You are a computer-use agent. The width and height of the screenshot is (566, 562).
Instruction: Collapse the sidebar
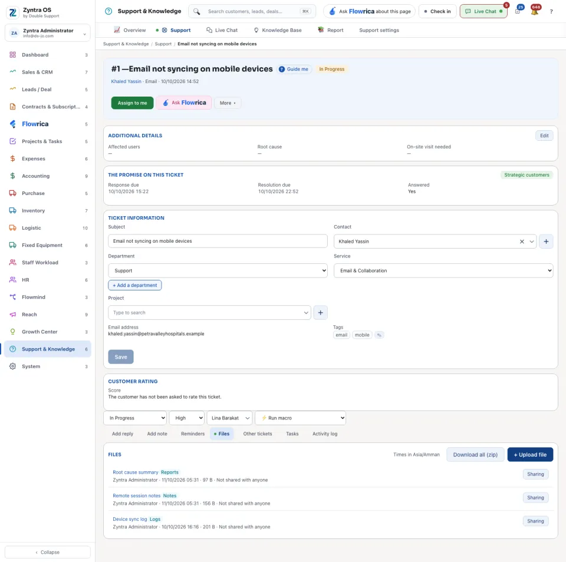click(x=48, y=552)
